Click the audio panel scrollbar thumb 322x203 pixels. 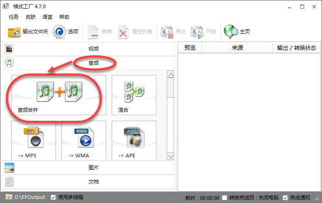coord(170,88)
